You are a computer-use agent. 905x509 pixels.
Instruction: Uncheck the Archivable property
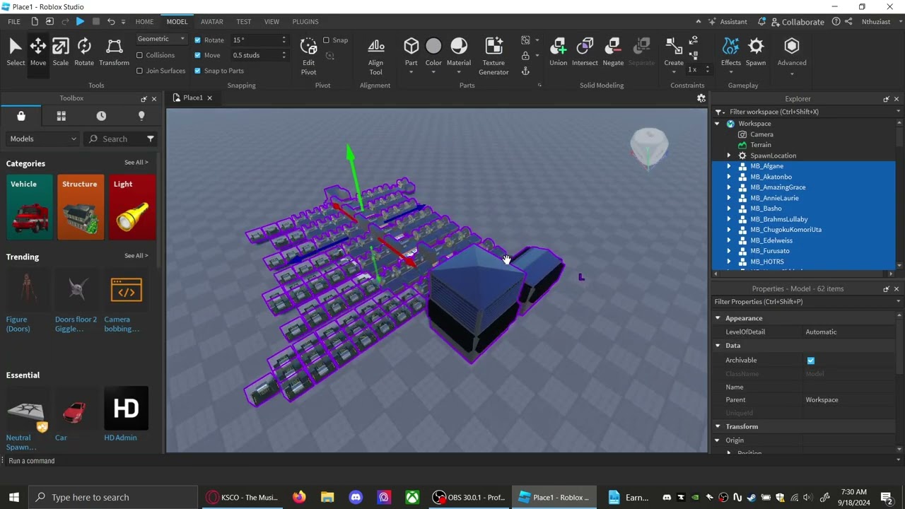811,361
